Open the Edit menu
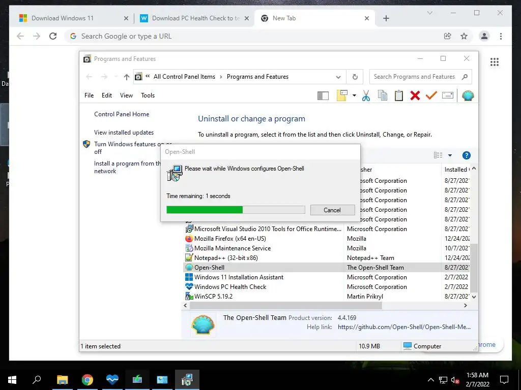Viewport: 521px width, 390px height. pyautogui.click(x=107, y=95)
